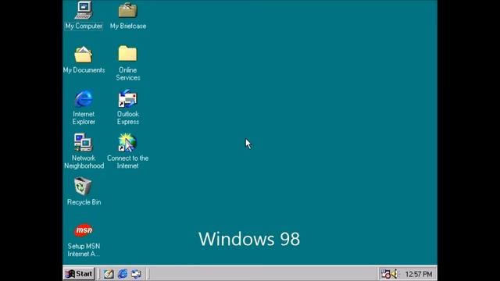
Task: Launch Outlook Express from quick launch bar
Action: 136,274
